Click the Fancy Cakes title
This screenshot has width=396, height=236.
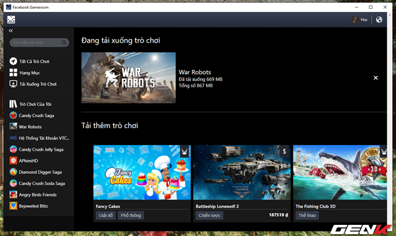108,206
